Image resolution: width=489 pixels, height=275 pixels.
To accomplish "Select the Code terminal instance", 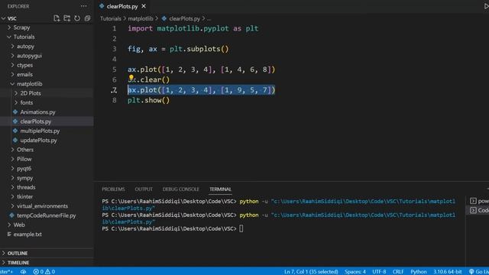I will (479, 211).
